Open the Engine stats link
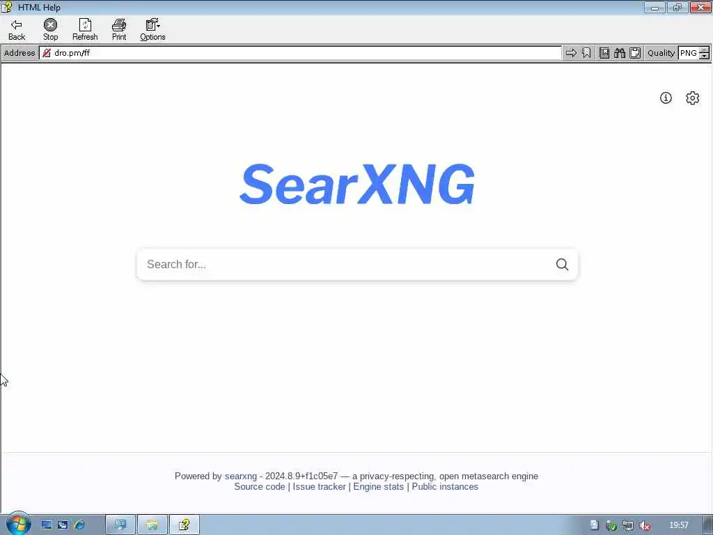 (378, 486)
